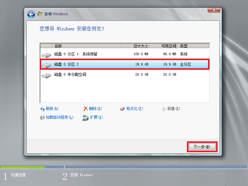Sort by the 类型 column header

193,46
